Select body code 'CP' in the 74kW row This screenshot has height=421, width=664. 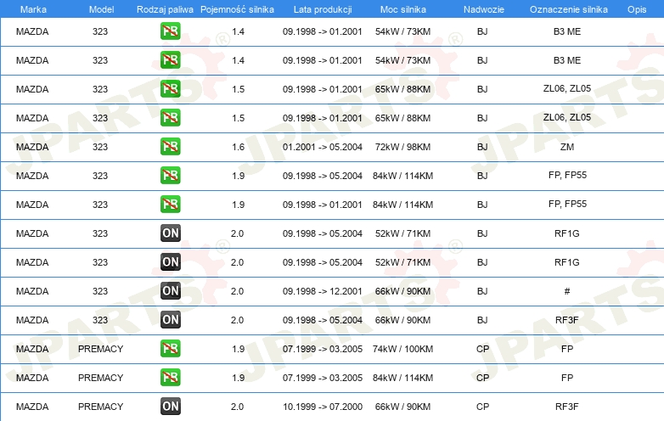point(482,349)
